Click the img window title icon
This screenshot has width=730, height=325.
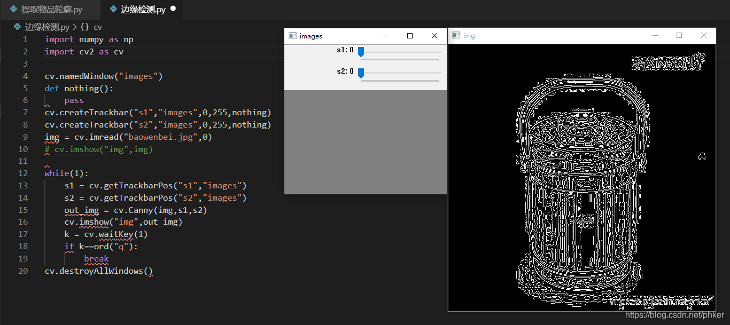456,35
